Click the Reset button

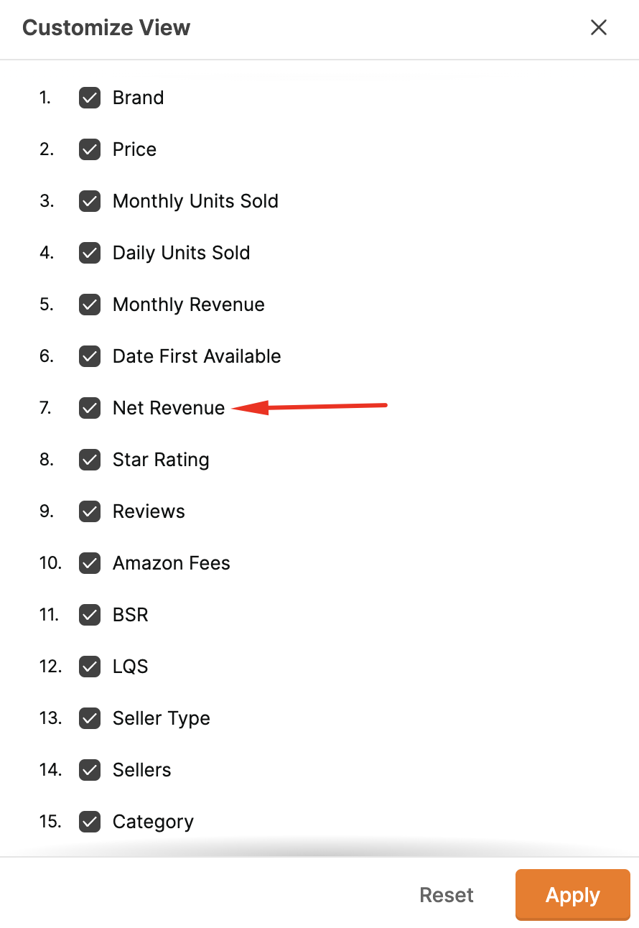(447, 895)
